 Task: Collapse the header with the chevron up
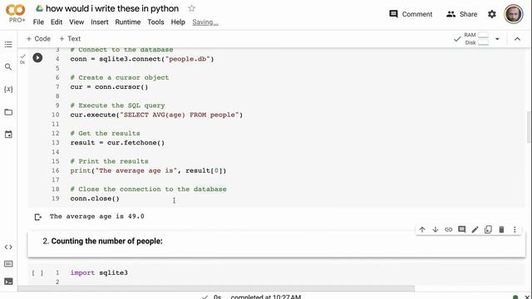pos(517,39)
